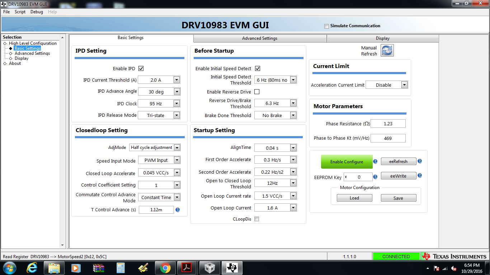Open Initial Speed Detect Threshold dropdown
Image resolution: width=490 pixels, height=275 pixels.
(x=293, y=80)
